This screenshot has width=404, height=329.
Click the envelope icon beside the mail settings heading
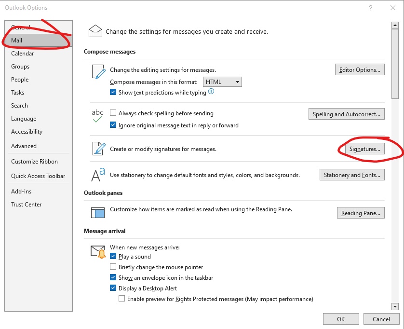pos(95,31)
